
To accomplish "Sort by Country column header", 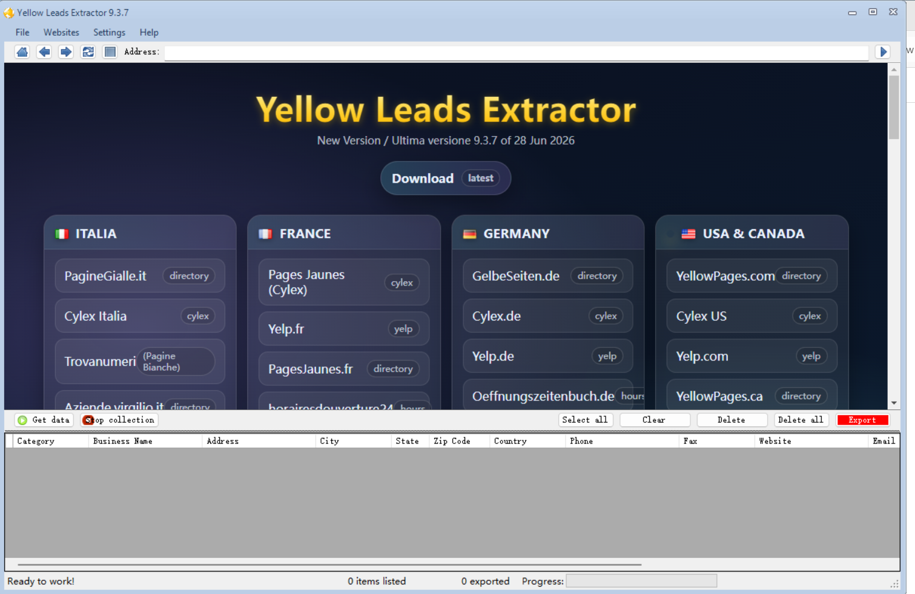I will [x=527, y=441].
